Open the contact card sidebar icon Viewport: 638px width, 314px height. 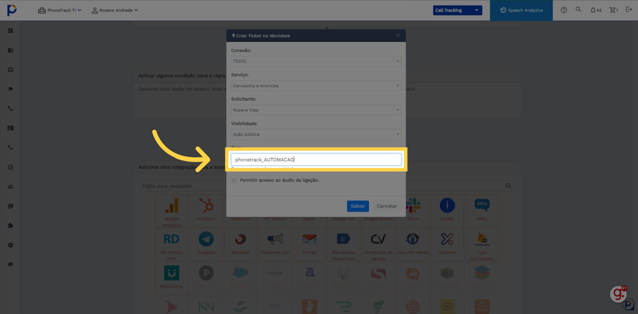(x=11, y=128)
